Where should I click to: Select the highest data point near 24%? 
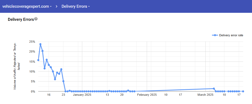40,44
